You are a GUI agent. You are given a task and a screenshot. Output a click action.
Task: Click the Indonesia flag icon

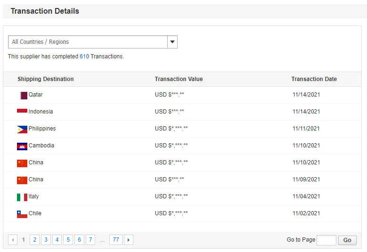coord(22,111)
